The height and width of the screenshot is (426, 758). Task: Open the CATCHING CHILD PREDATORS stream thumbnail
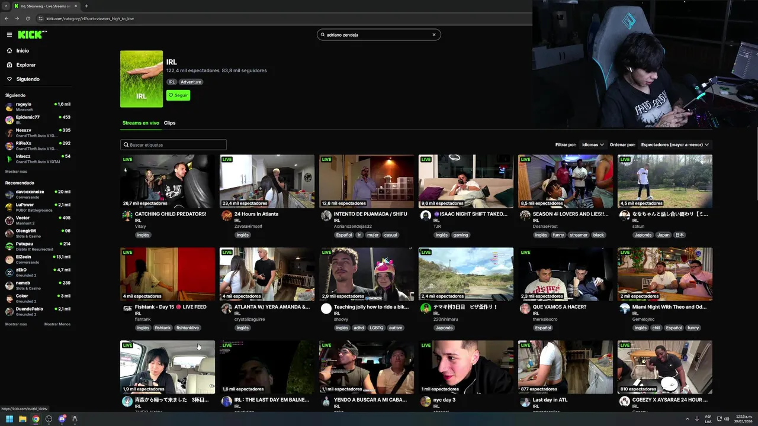[168, 181]
